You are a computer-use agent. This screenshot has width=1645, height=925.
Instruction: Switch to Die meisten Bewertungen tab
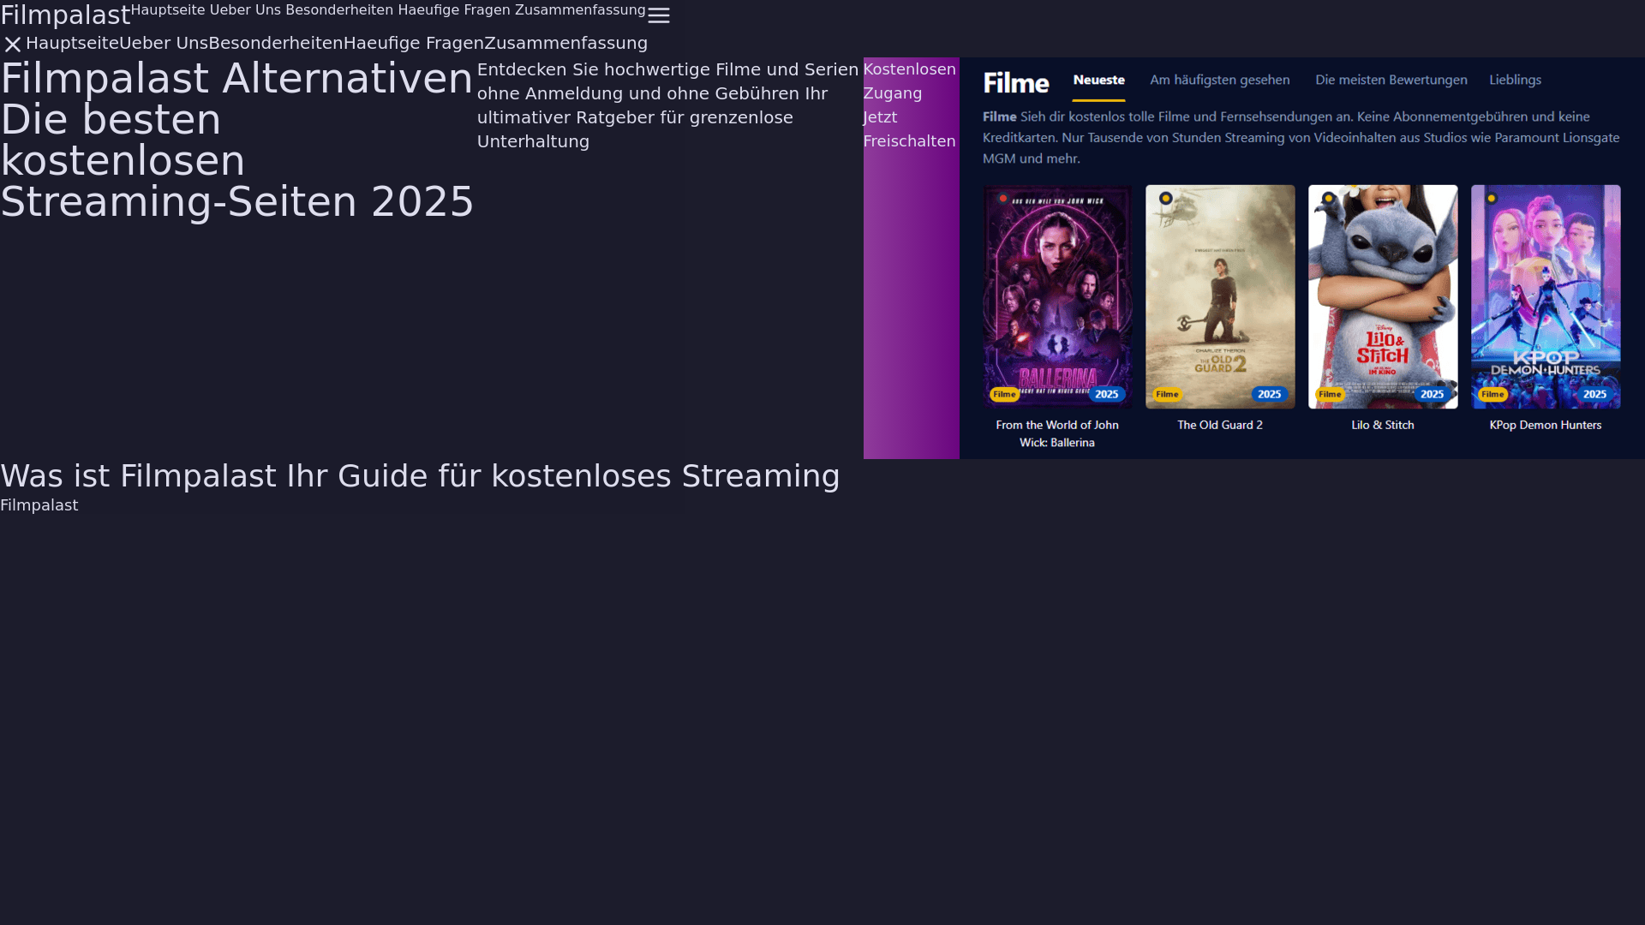tap(1391, 81)
